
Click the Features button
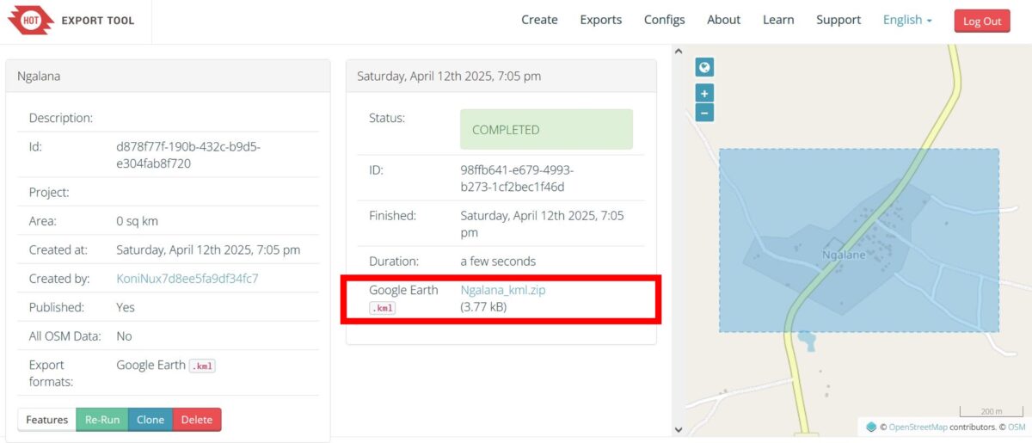click(47, 420)
